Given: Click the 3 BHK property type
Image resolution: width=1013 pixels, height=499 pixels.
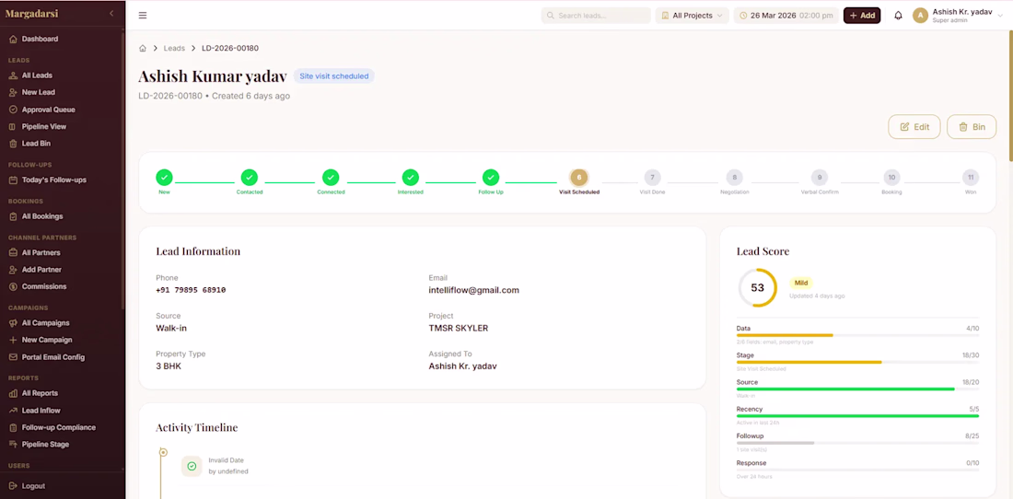Looking at the screenshot, I should pyautogui.click(x=169, y=366).
